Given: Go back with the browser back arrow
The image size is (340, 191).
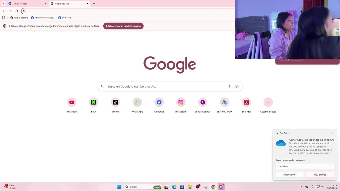Looking at the screenshot, I should coord(4,11).
